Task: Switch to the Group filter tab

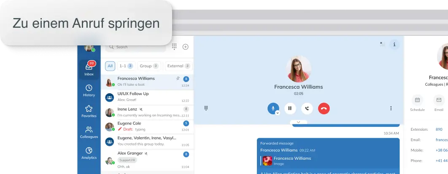Action: tap(148, 66)
